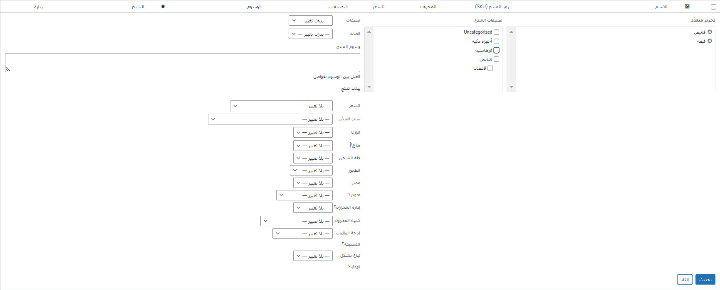
Task: Sort by رمز المنتج (SKU) column header
Action: (x=492, y=7)
